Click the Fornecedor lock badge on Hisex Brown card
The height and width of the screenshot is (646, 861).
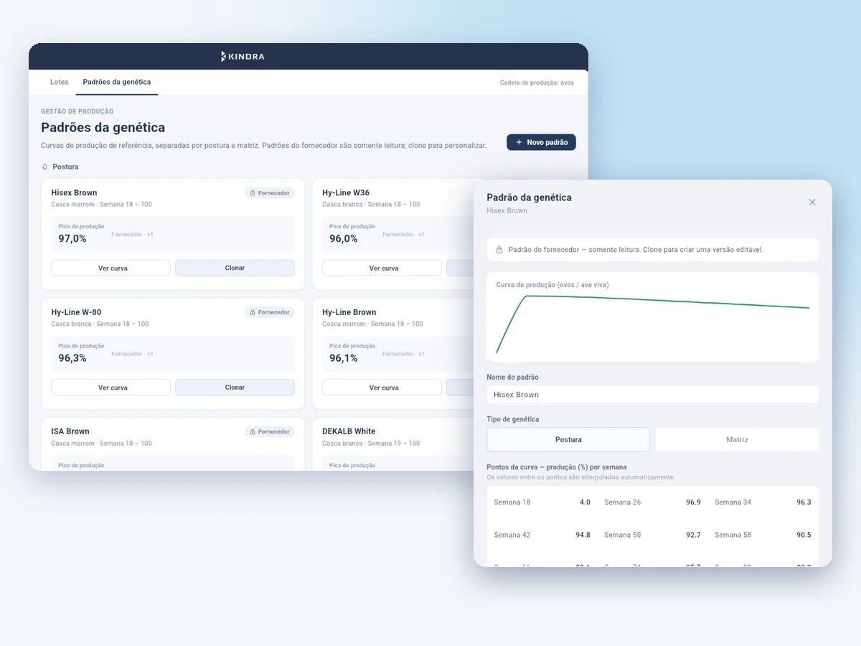point(270,193)
